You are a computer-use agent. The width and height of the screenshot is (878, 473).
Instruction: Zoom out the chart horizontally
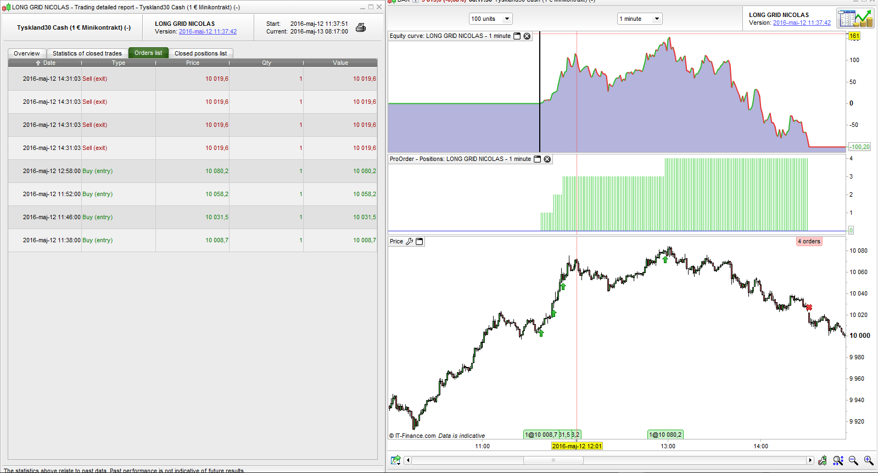pos(853,460)
